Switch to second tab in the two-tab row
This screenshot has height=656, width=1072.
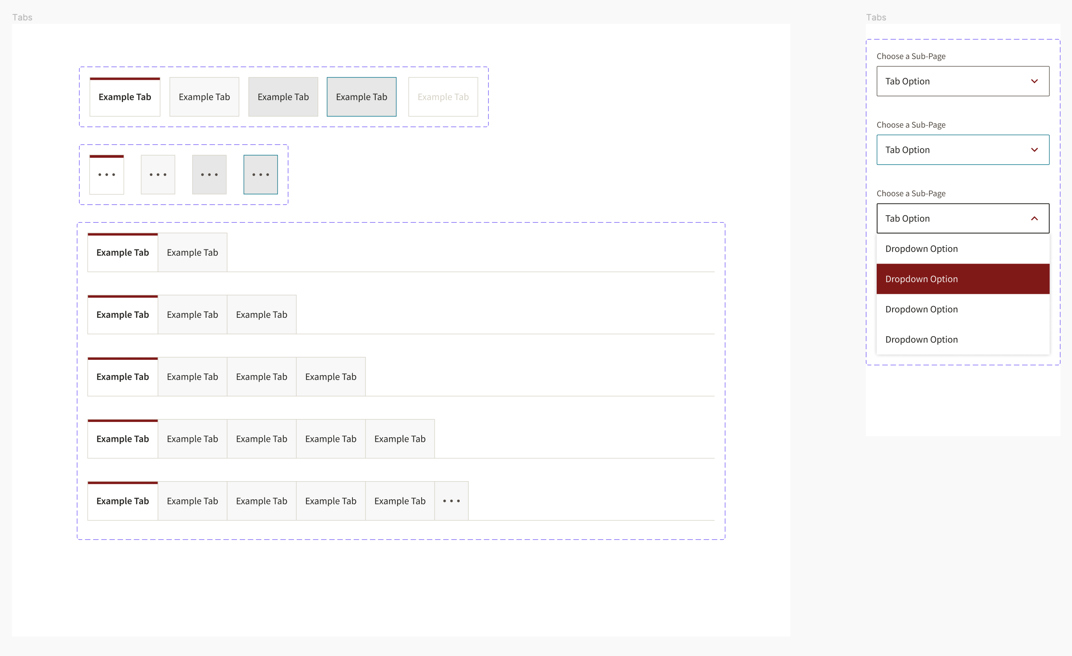pos(192,252)
